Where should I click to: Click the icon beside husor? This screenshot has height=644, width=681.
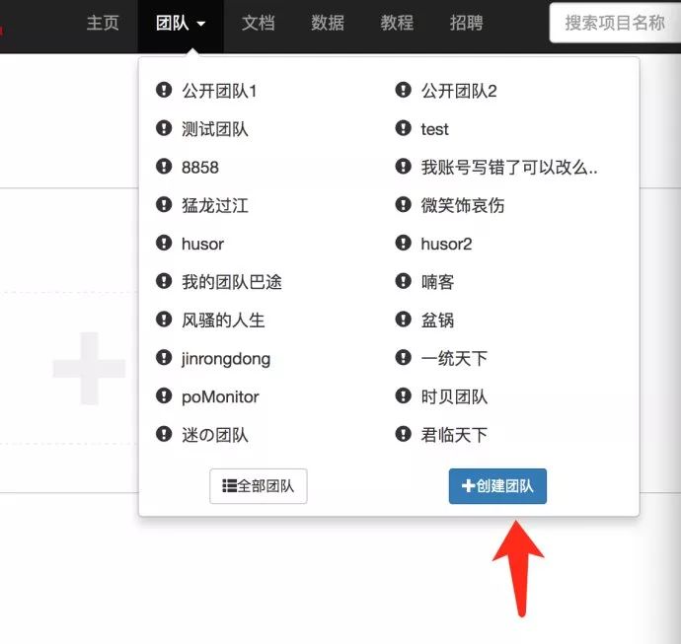pos(164,243)
